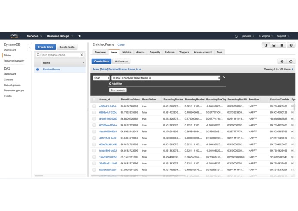Screen dimensions: 298x211
Task: Open item 12ad0673-035f link
Action: click(108, 157)
